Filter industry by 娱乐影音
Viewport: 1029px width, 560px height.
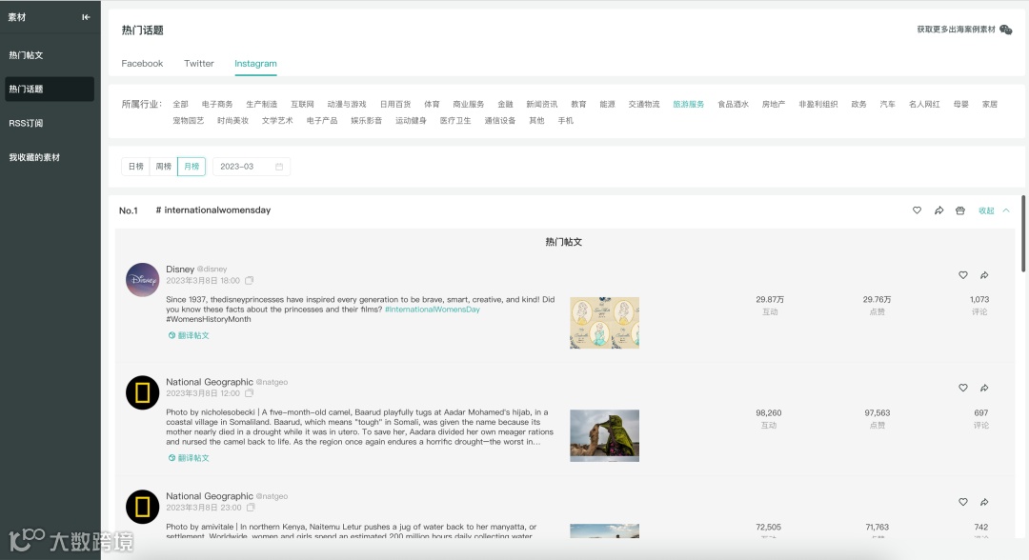366,121
